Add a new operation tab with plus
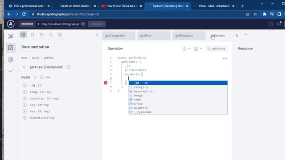 click(246, 35)
